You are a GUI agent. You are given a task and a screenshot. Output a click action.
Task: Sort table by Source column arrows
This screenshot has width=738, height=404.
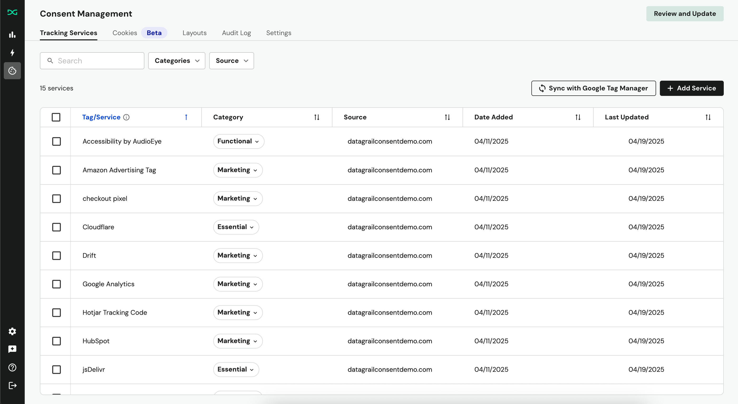pyautogui.click(x=447, y=117)
